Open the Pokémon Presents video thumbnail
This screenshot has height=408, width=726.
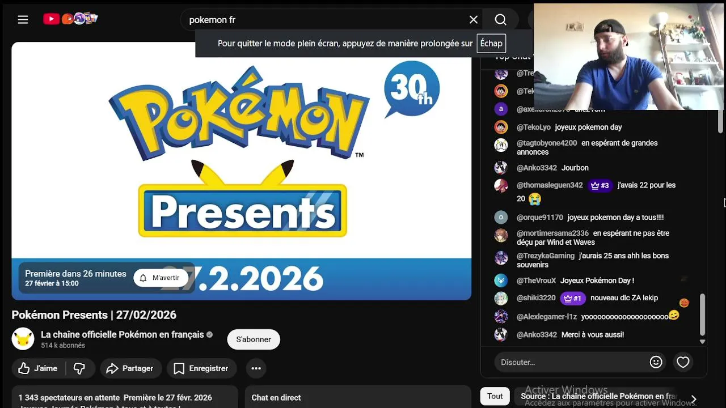pyautogui.click(x=241, y=171)
